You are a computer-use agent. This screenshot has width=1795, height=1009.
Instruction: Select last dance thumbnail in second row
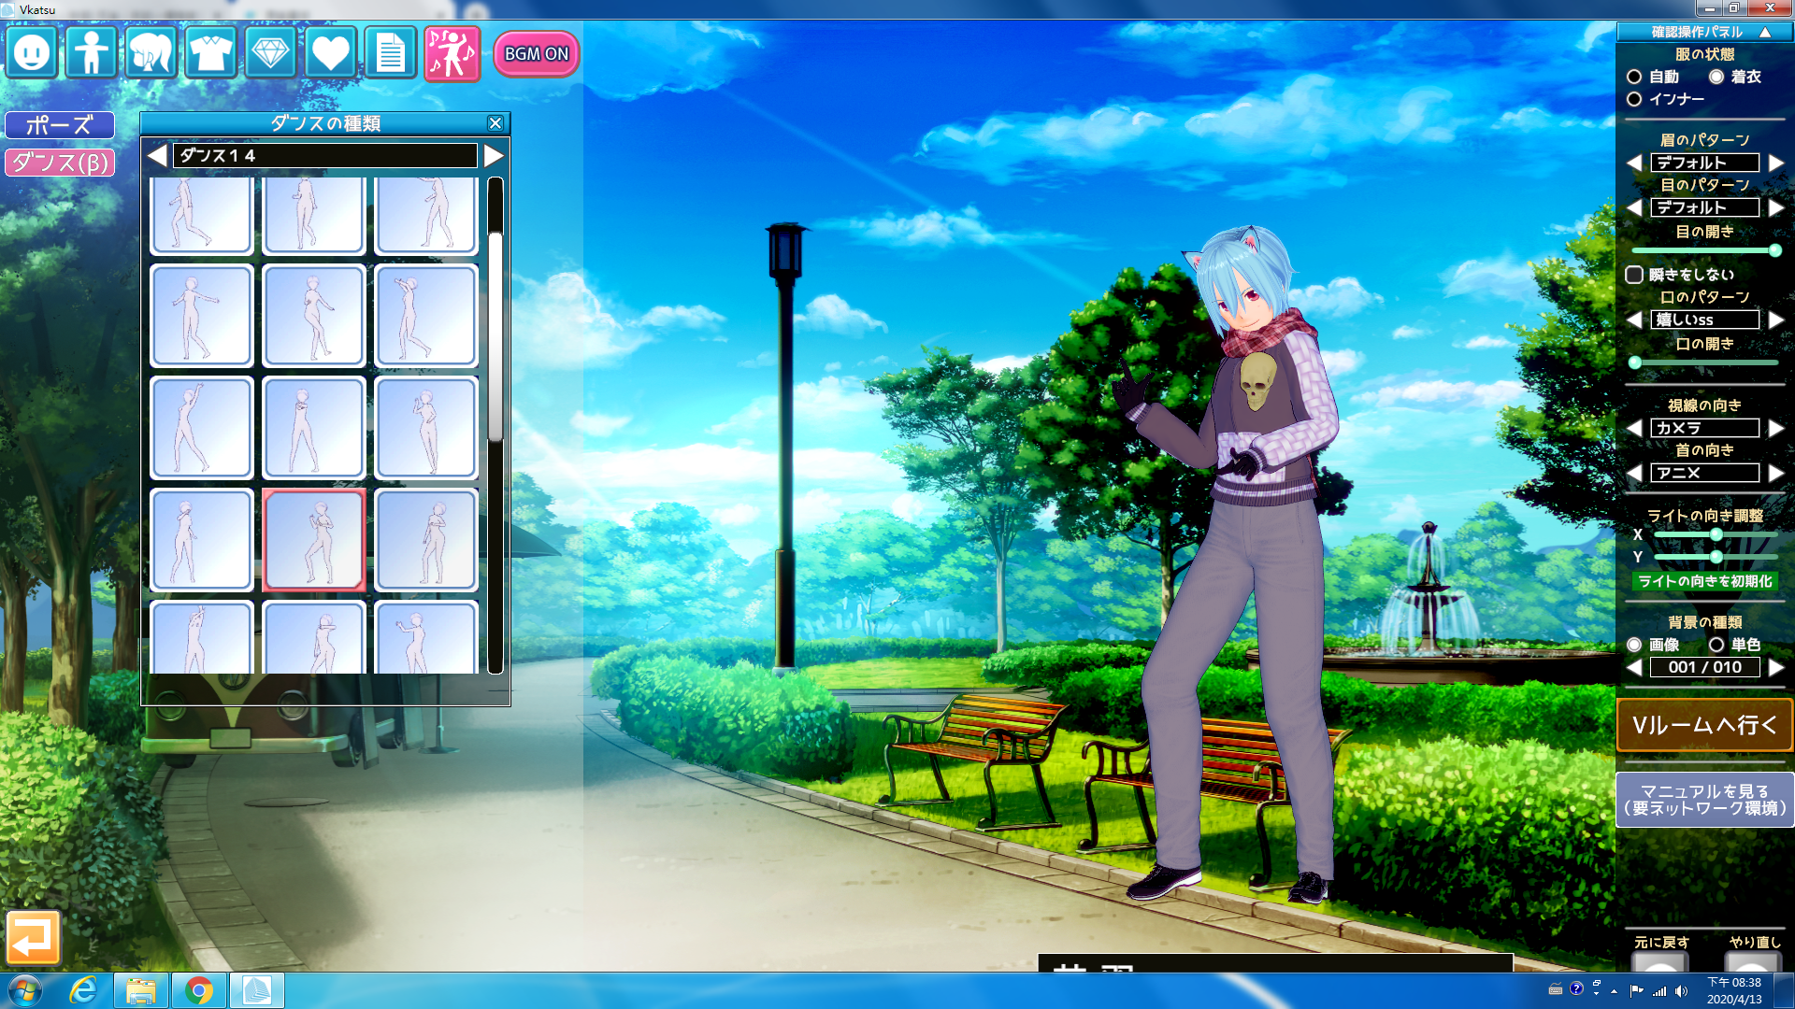[x=426, y=316]
